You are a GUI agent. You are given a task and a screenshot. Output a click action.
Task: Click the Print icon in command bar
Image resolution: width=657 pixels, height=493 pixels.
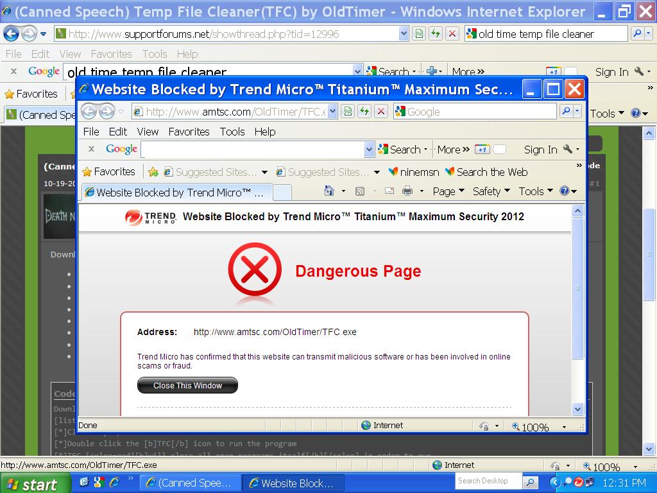(407, 191)
